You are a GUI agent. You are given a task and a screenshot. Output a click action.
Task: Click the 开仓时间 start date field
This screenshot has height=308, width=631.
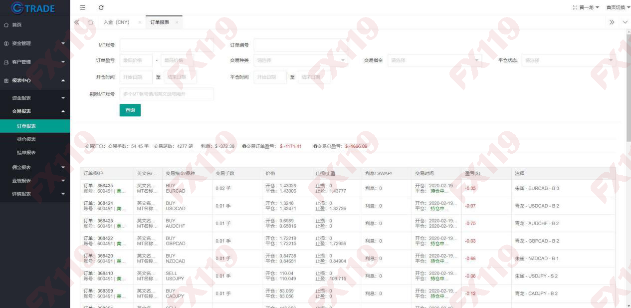[x=136, y=77]
